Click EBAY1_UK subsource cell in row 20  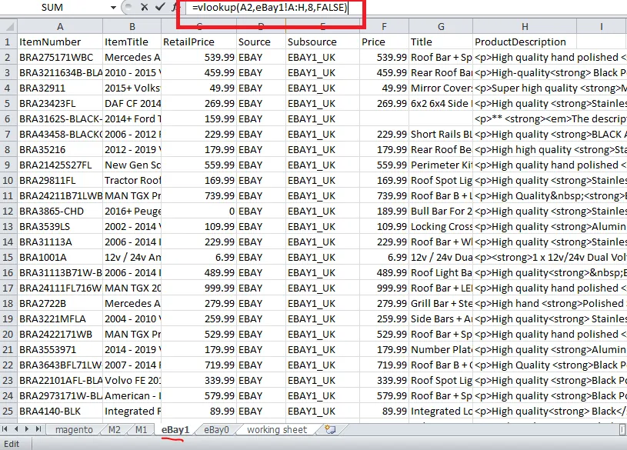(322, 335)
